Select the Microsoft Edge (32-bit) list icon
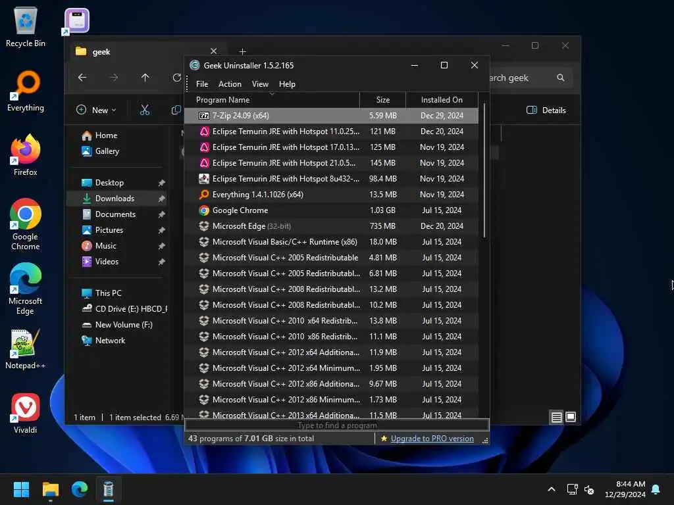Viewport: 674px width, 505px height. (204, 226)
